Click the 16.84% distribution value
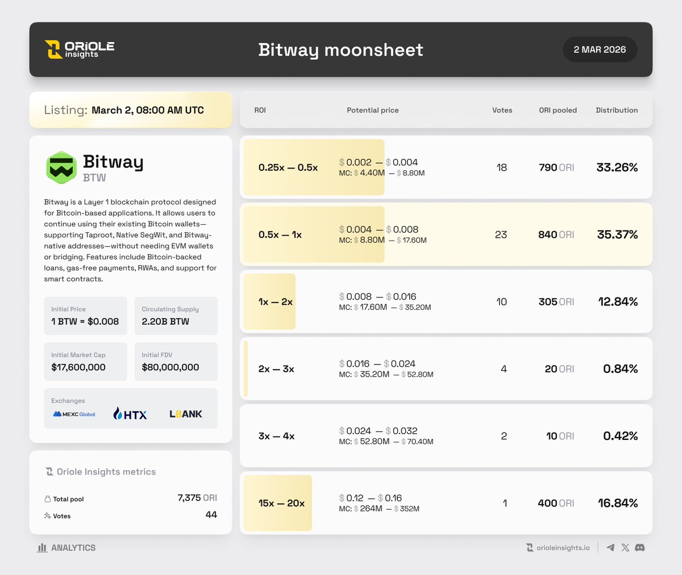 tap(618, 503)
